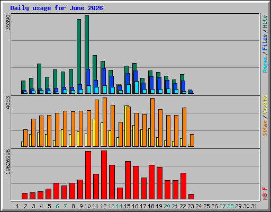Click the cyan Pages bar for day 16

[x=137, y=87]
